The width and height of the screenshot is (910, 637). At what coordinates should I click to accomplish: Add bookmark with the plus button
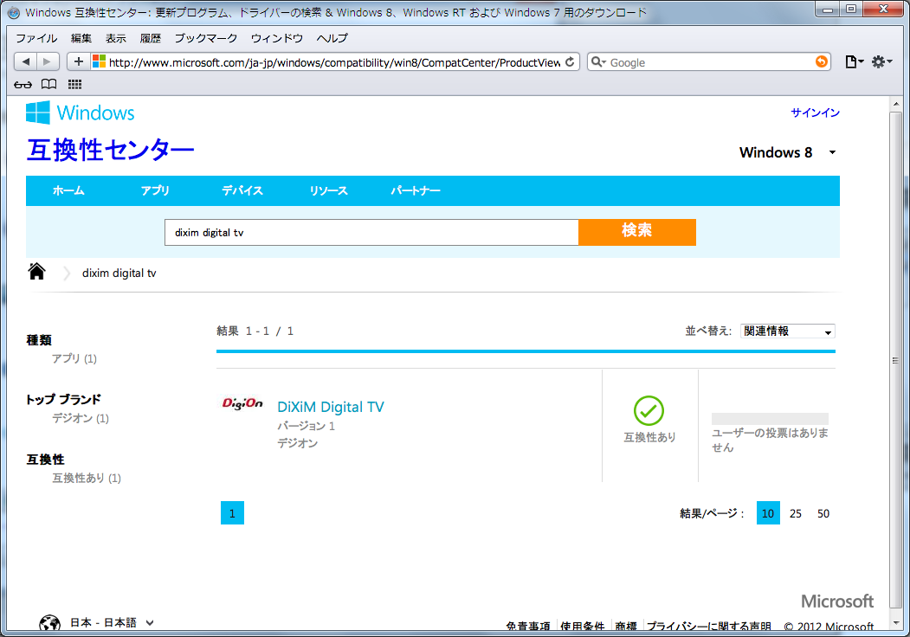(78, 61)
